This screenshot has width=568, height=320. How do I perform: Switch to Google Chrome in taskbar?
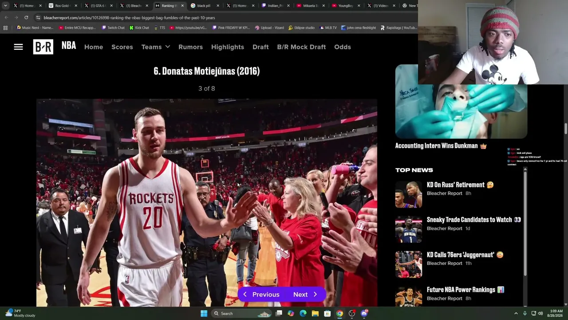click(339, 313)
